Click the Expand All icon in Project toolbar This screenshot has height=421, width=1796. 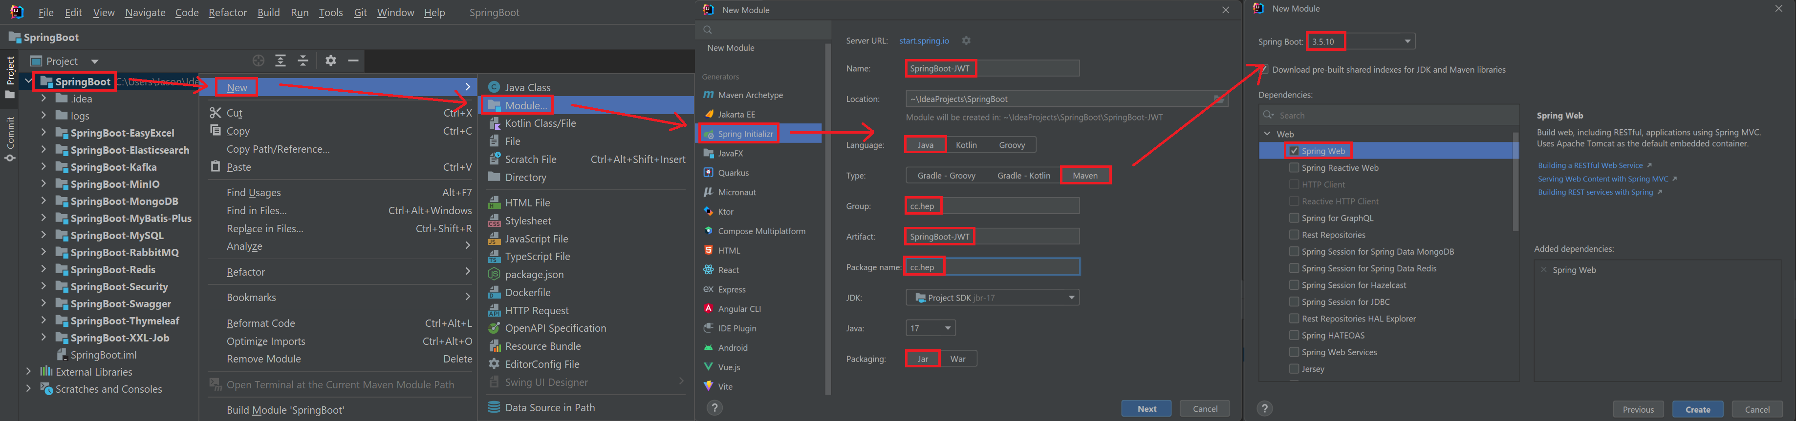click(281, 60)
